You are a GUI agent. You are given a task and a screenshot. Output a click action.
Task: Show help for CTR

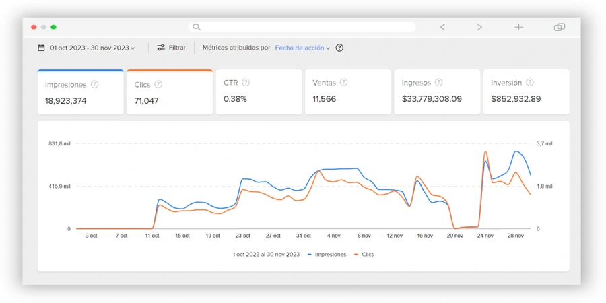246,83
